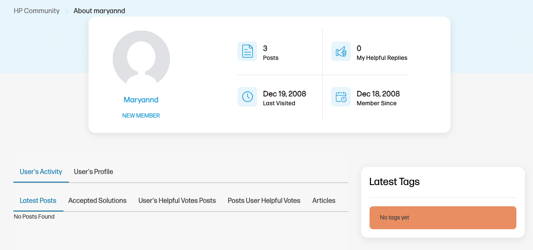
Task: Open HP Community breadcrumb link
Action: (x=37, y=11)
